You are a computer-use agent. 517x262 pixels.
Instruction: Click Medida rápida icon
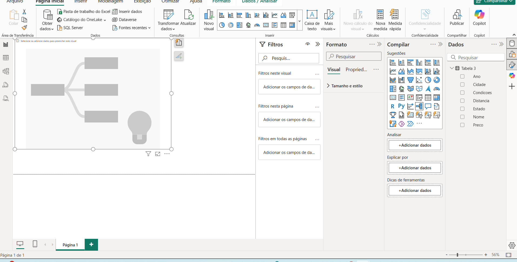coord(395,15)
